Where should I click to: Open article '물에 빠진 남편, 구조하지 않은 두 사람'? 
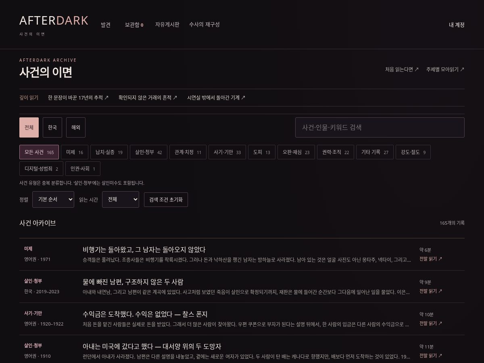pyautogui.click(x=133, y=282)
